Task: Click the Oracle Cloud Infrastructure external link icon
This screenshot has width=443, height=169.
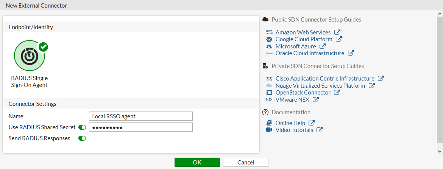Action: (x=351, y=53)
